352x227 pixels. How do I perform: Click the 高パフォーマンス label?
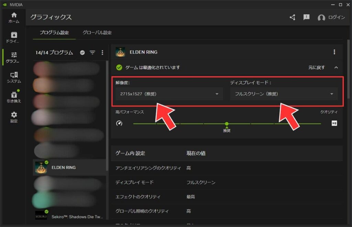click(x=130, y=112)
